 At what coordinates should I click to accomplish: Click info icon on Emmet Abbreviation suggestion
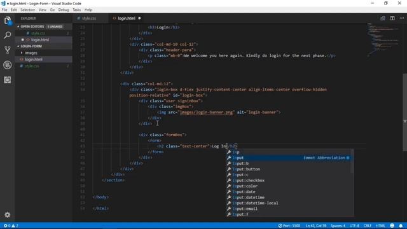[x=348, y=158]
